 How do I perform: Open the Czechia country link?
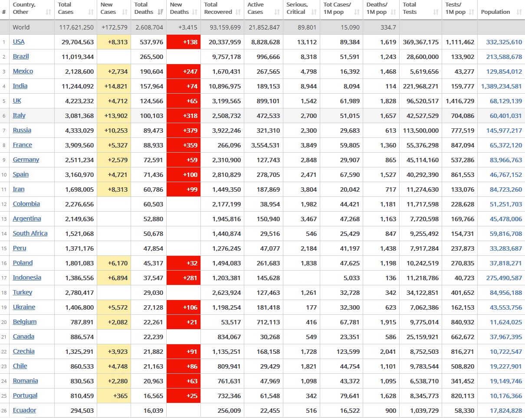pos(23,352)
